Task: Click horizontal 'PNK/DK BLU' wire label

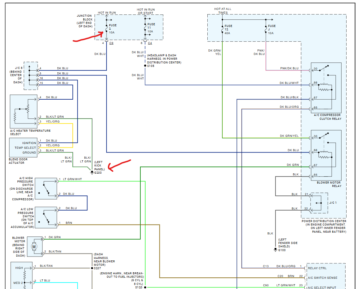Action: tap(289, 68)
